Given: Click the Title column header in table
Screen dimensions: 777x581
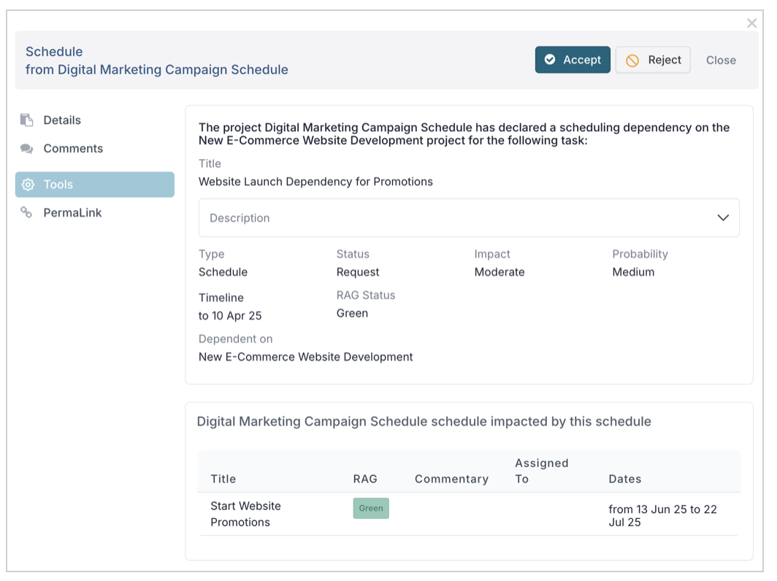Looking at the screenshot, I should tap(223, 479).
